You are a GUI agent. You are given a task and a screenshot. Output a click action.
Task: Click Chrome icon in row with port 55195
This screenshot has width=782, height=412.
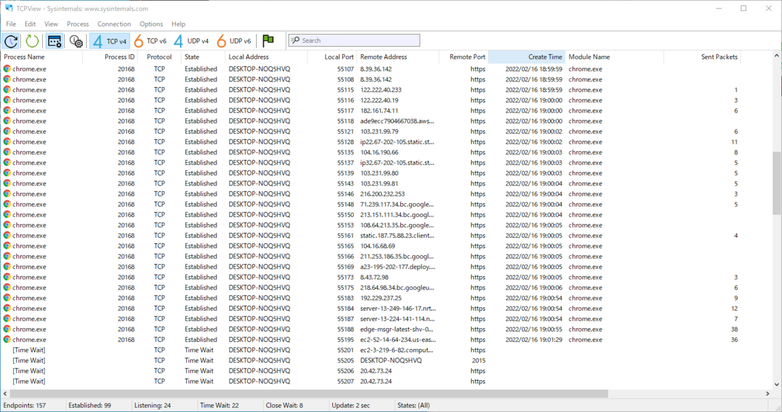pyautogui.click(x=7, y=339)
